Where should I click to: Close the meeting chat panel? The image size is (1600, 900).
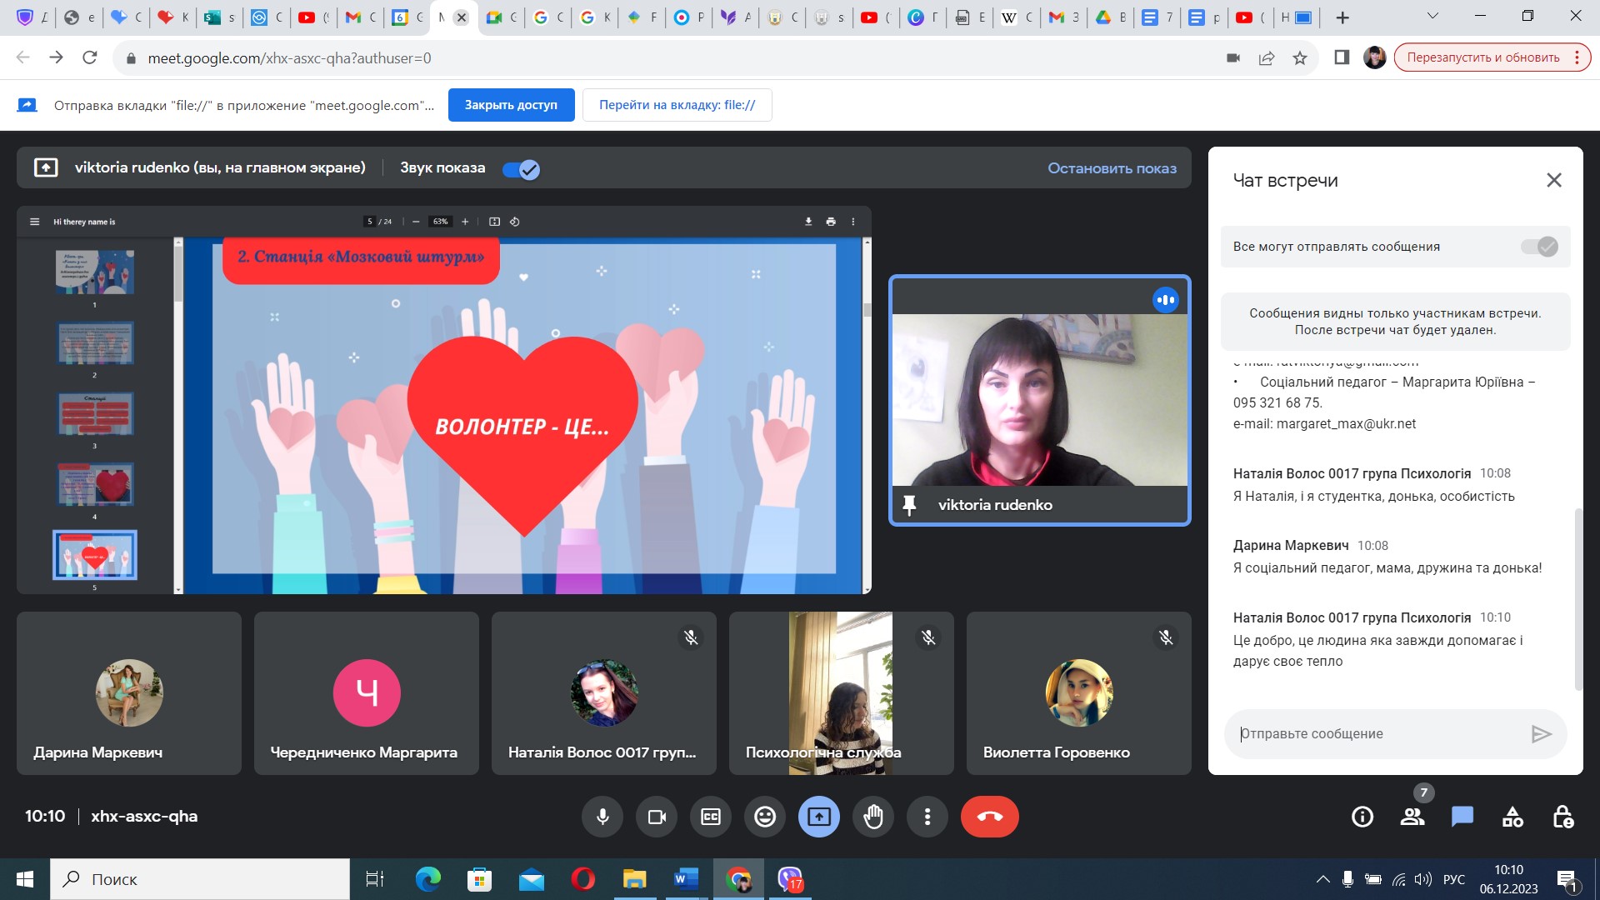coord(1554,180)
